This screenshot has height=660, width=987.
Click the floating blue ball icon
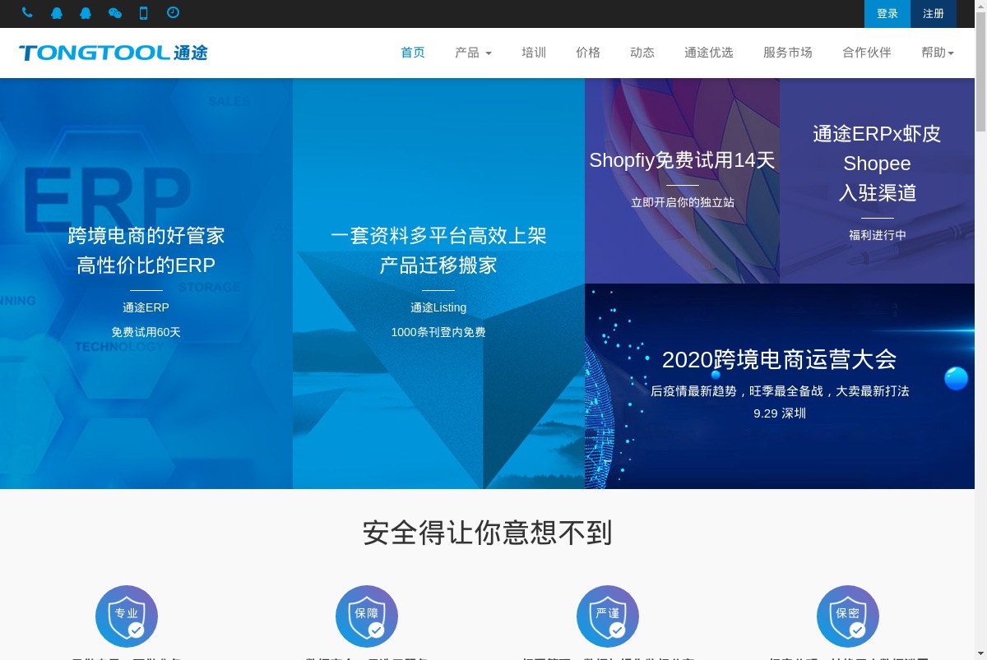point(957,378)
